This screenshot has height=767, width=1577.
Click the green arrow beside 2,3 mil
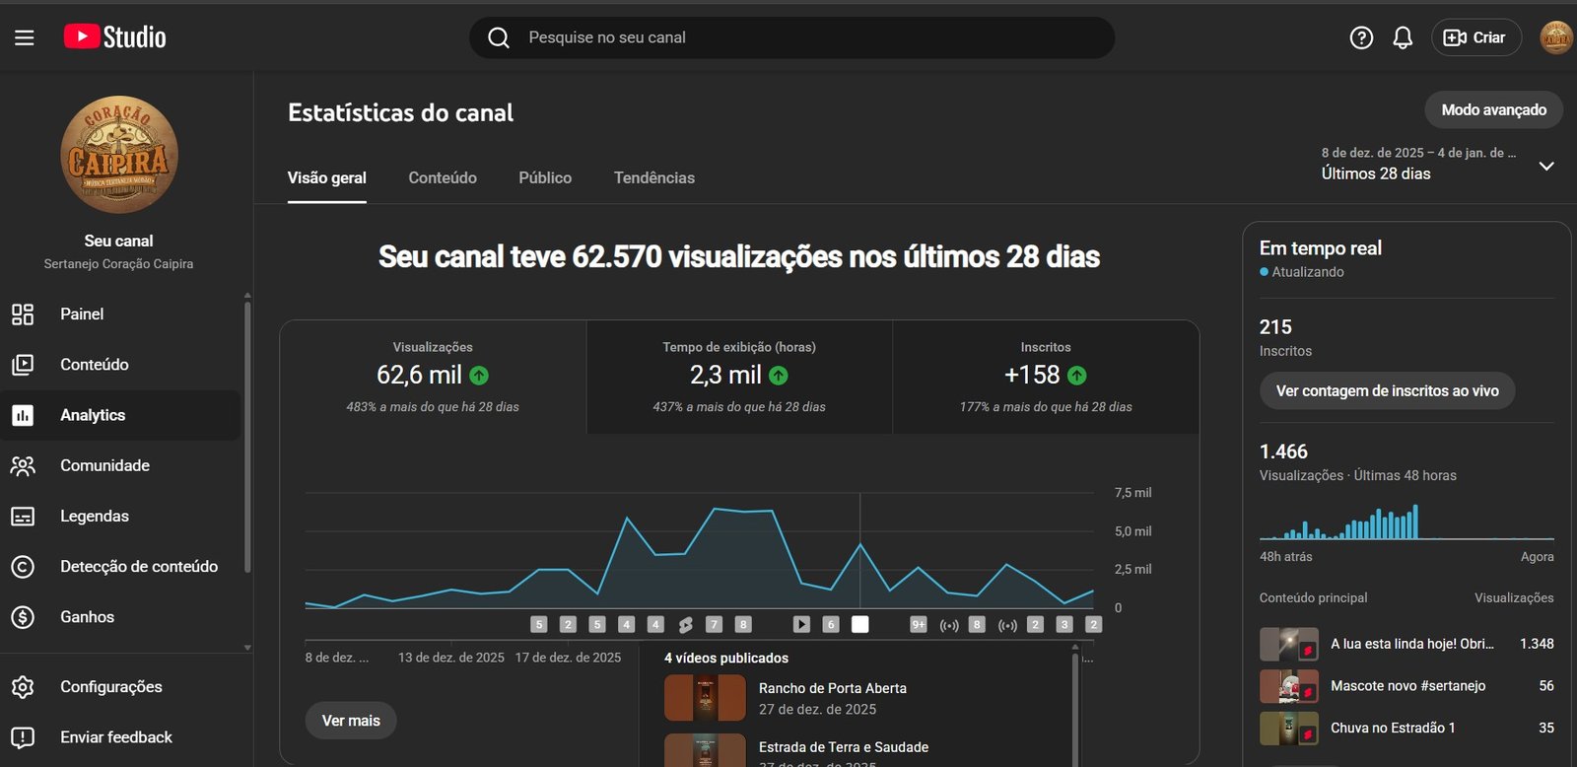pos(779,376)
